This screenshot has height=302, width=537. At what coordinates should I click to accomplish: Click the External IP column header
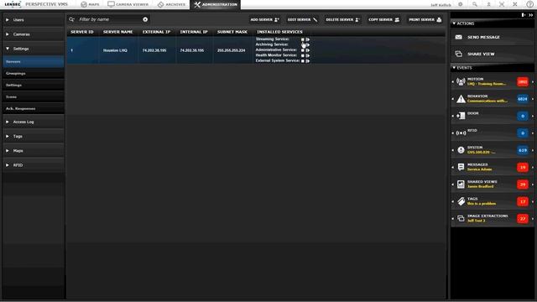point(156,32)
